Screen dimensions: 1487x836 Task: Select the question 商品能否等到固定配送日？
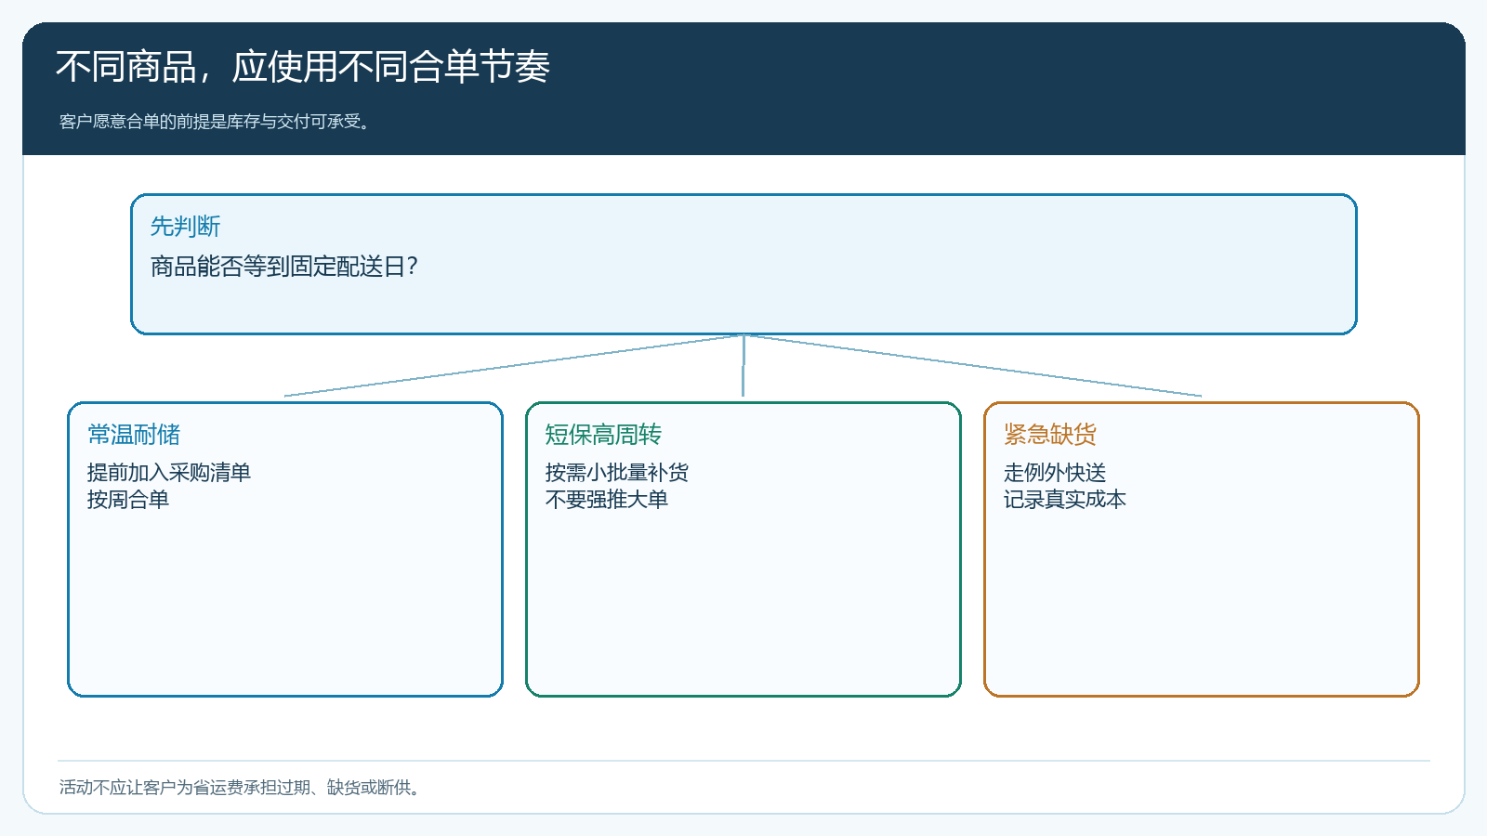[284, 267]
